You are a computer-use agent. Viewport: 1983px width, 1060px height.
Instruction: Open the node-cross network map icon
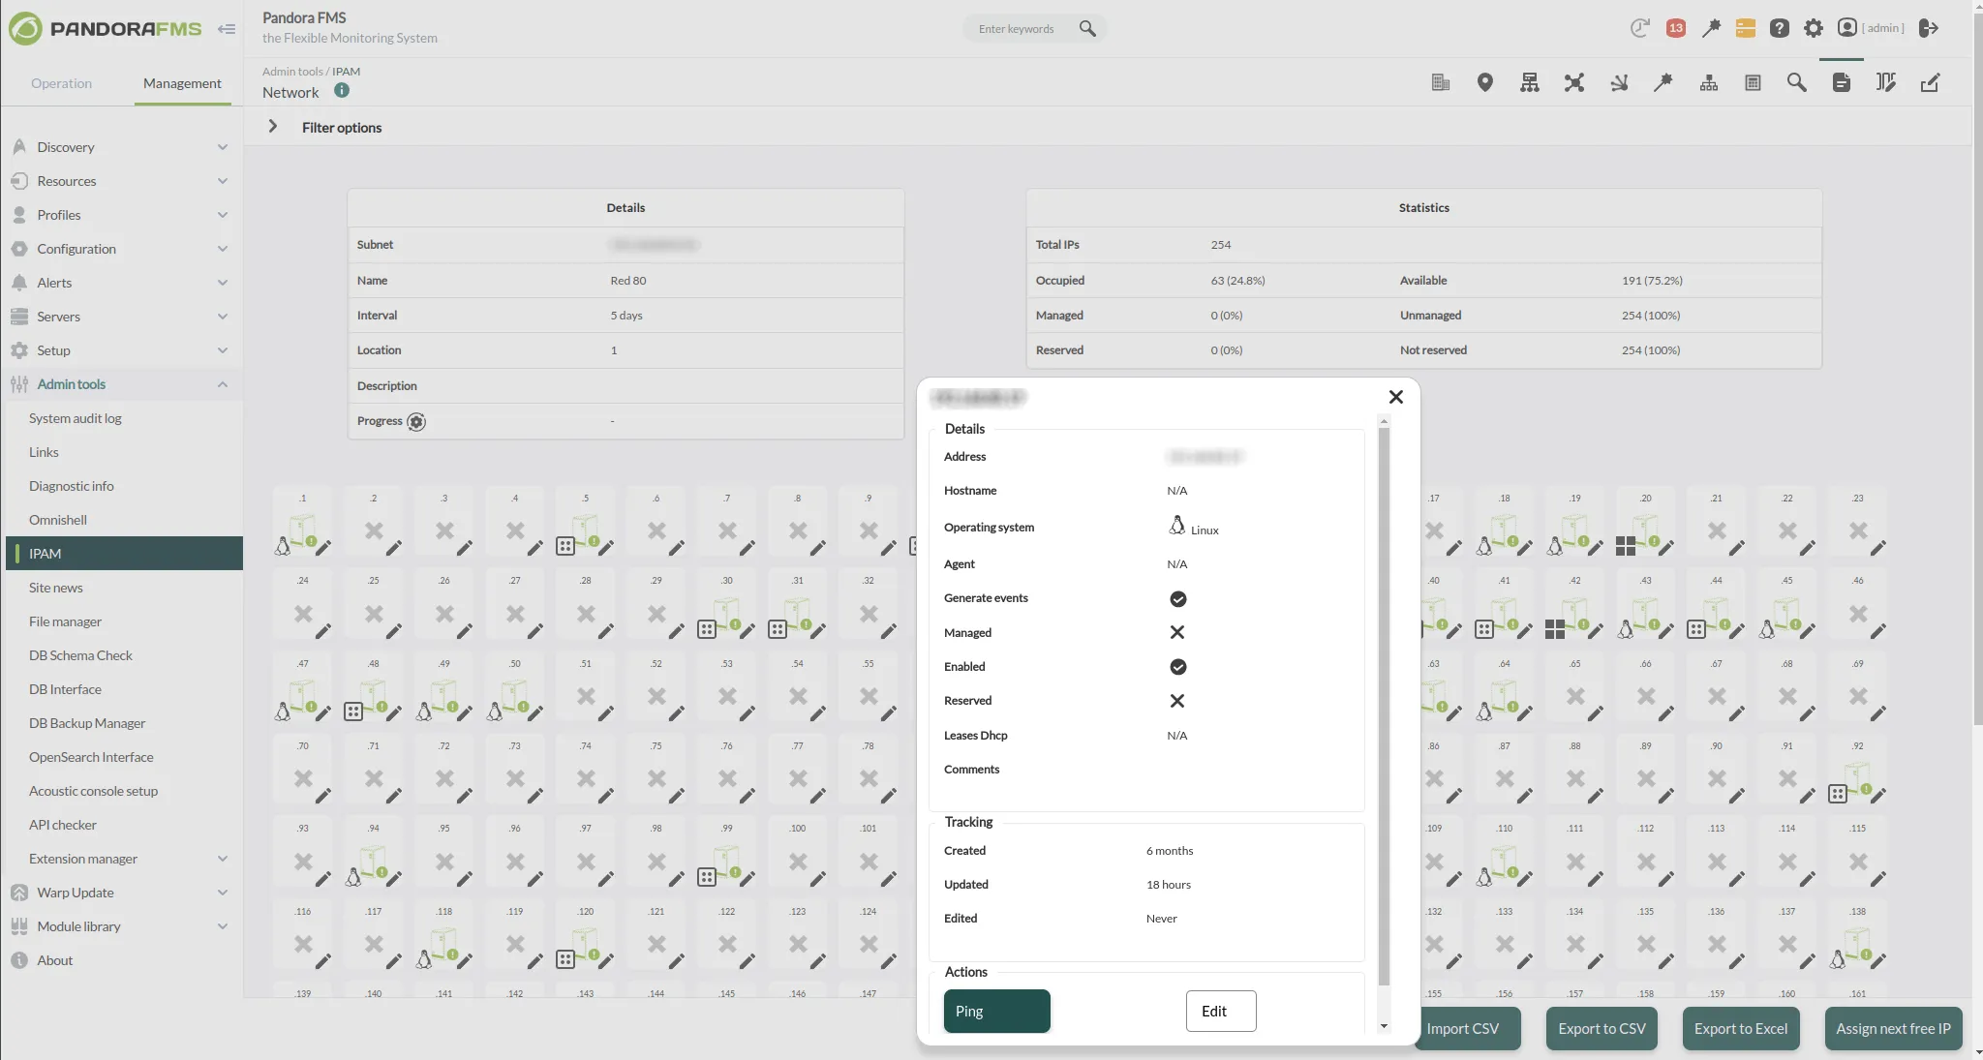tap(1574, 82)
